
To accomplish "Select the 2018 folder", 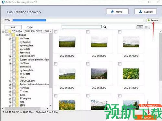I will click(x=22, y=102).
